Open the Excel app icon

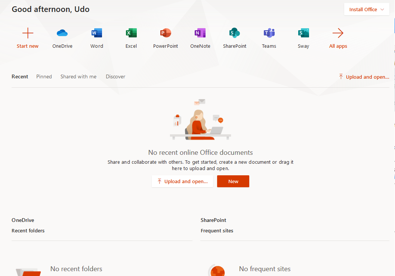(131, 34)
